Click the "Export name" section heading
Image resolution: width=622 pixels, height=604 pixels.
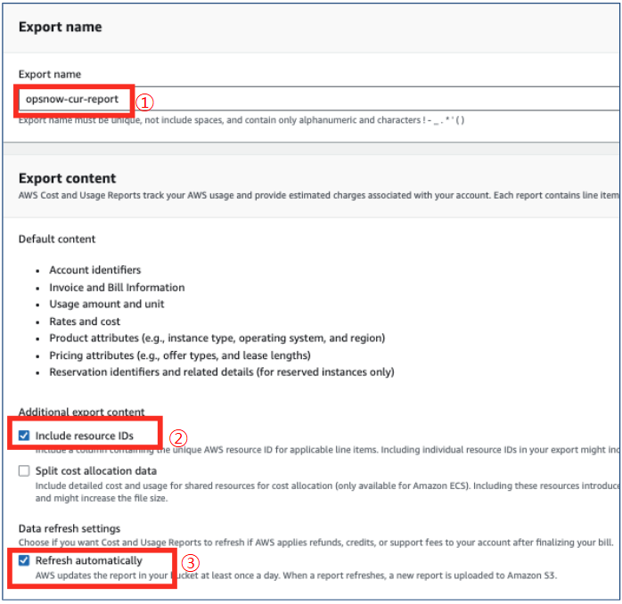(60, 27)
